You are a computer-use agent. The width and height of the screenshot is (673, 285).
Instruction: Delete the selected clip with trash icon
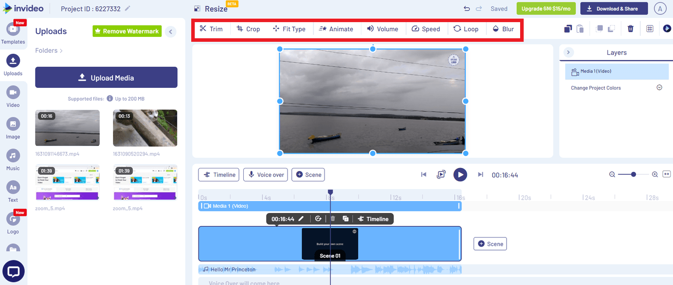click(630, 29)
